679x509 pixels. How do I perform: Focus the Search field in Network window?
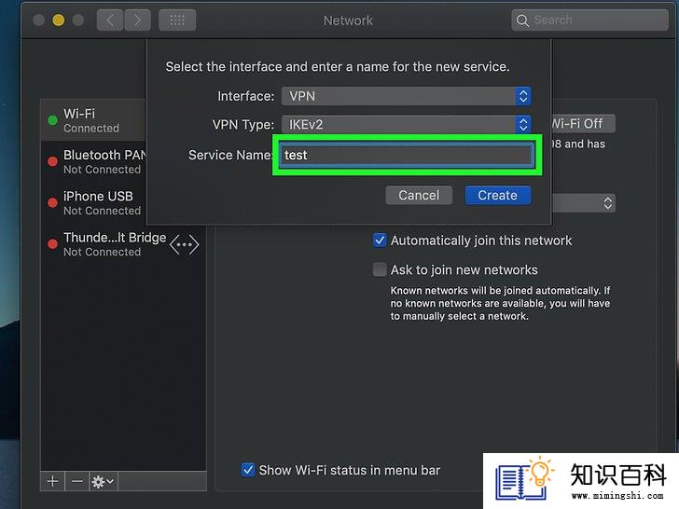(x=589, y=21)
